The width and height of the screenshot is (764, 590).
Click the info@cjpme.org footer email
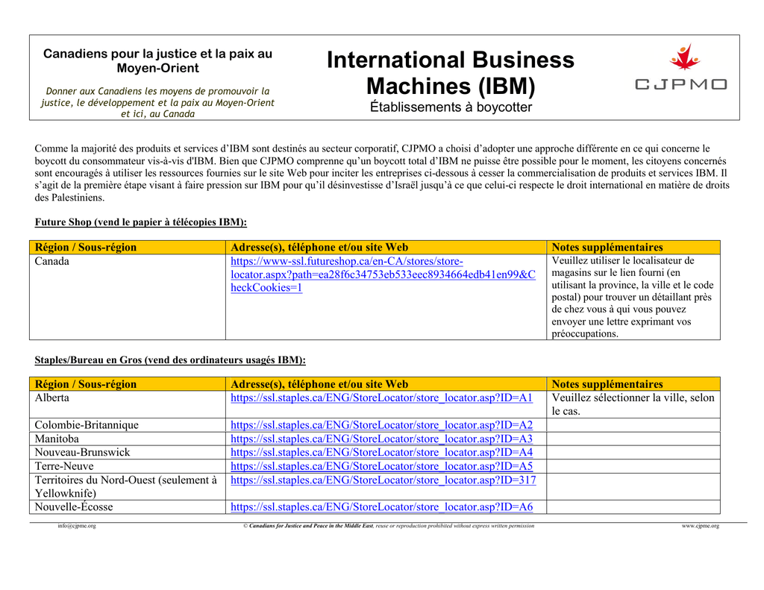[77, 526]
